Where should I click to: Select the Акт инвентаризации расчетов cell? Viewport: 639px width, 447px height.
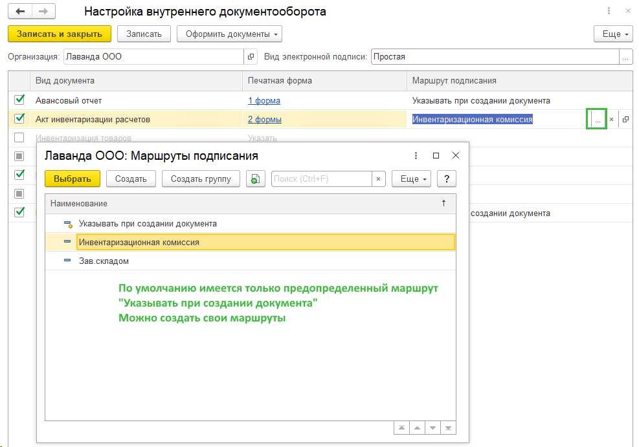click(137, 119)
